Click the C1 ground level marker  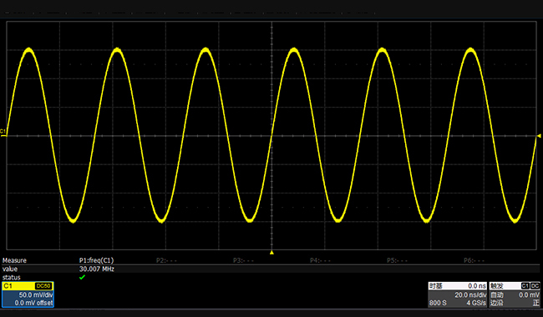tap(3, 133)
